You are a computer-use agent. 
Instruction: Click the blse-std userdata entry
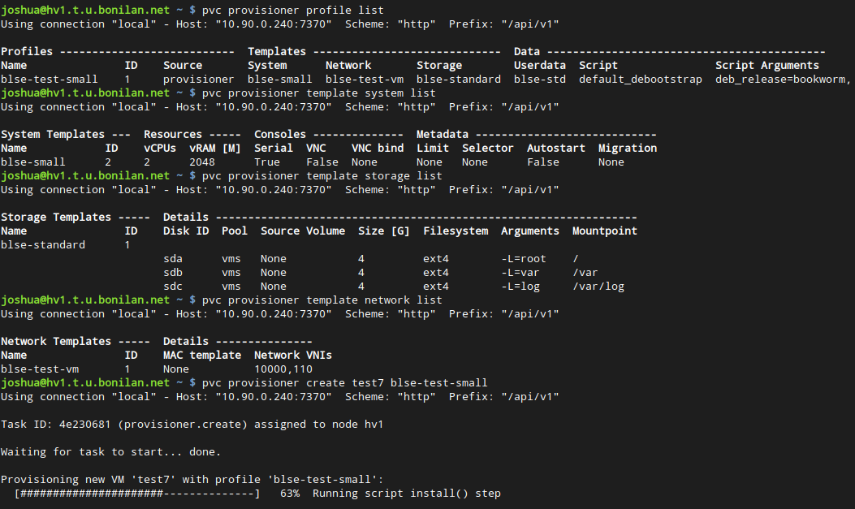click(x=540, y=80)
